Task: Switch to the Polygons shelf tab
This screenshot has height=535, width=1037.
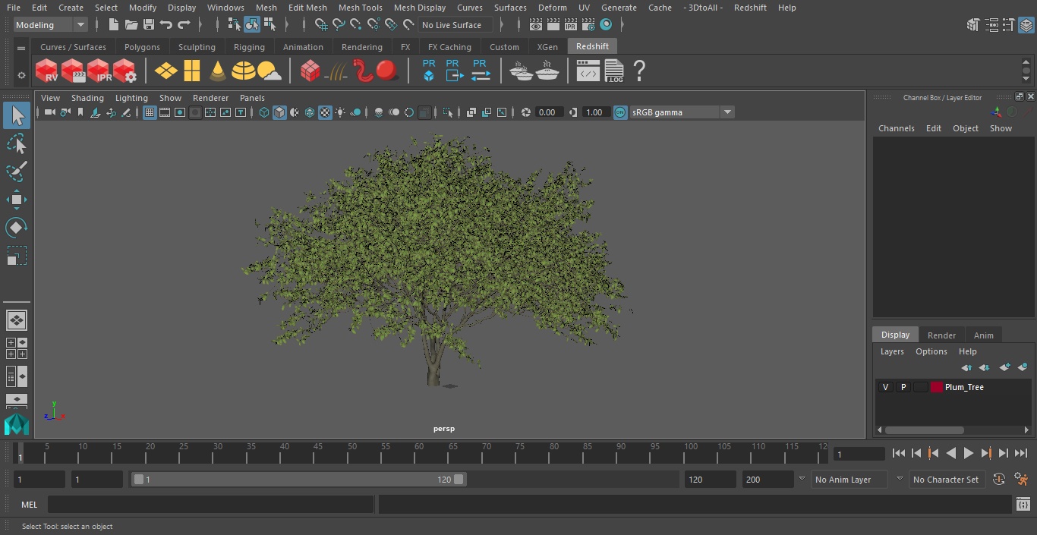Action: pos(142,47)
